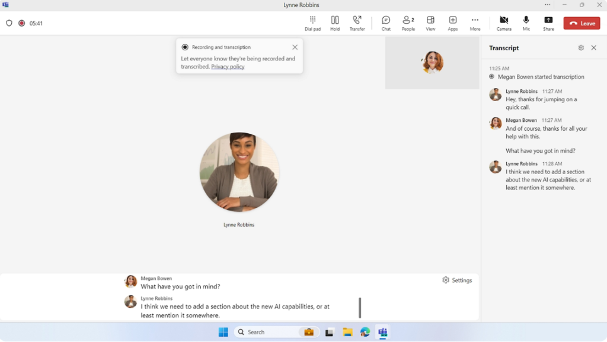Unmute the Mic
This screenshot has height=342, width=607.
pyautogui.click(x=526, y=23)
